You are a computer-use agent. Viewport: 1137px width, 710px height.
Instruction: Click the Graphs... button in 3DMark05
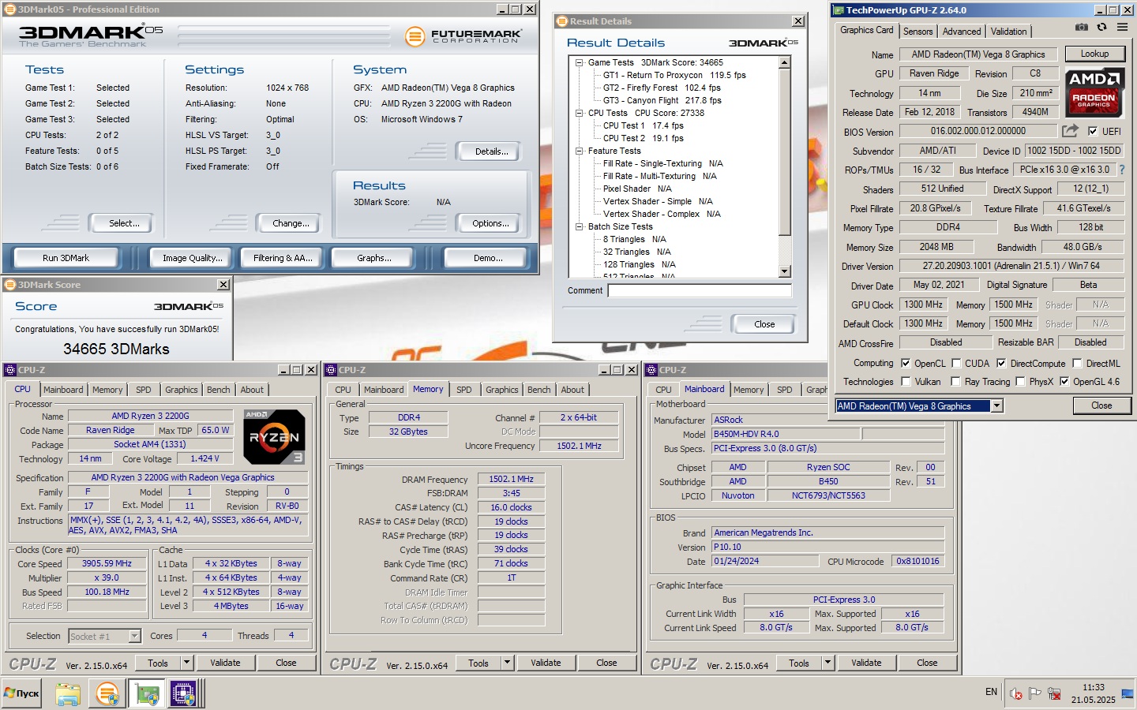click(x=374, y=258)
